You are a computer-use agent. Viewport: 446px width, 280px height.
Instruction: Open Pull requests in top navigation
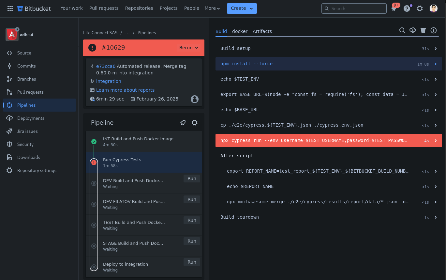point(104,8)
